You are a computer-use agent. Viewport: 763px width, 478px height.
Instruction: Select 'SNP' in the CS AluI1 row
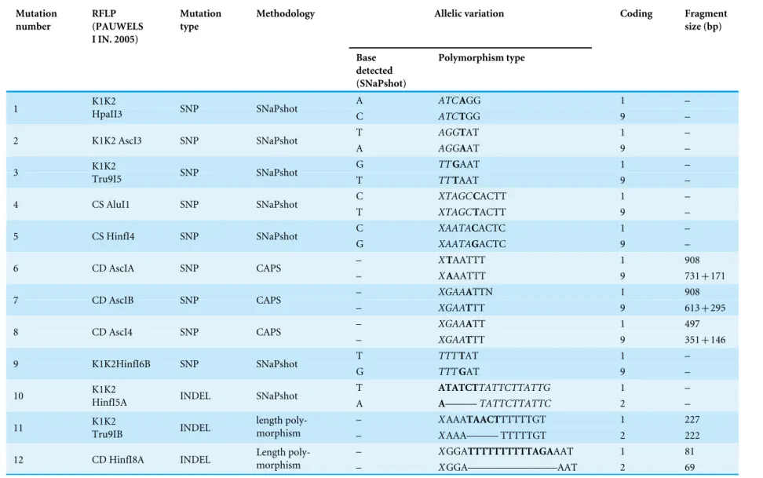pyautogui.click(x=189, y=204)
